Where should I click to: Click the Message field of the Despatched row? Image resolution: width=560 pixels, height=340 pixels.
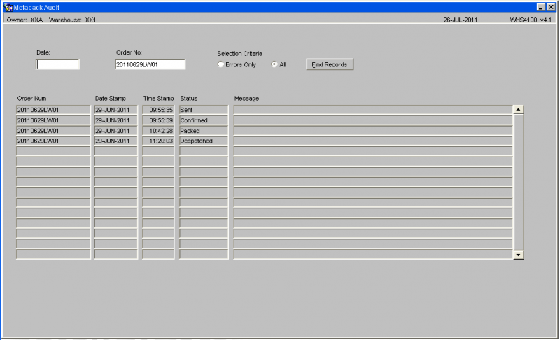[x=373, y=141]
